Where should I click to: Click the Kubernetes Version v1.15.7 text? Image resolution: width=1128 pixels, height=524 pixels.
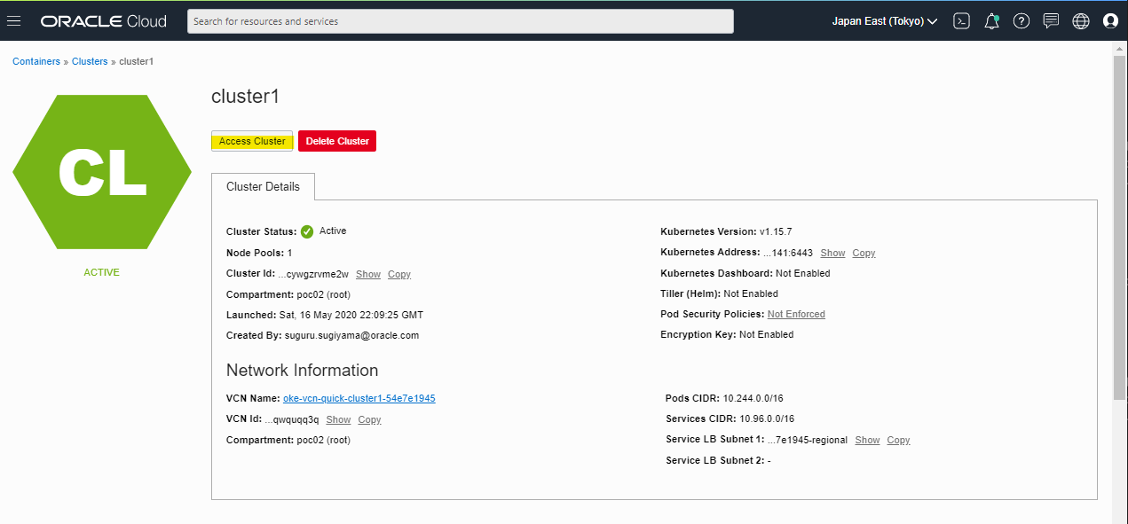[x=726, y=231]
